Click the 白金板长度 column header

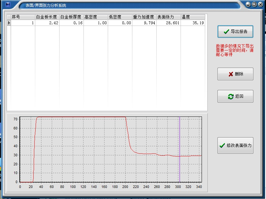pos(47,17)
